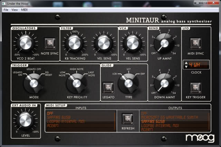The width and height of the screenshot is (221, 147).
Task: Click the KEY PRIORITY rotary switch
Action: (77, 83)
